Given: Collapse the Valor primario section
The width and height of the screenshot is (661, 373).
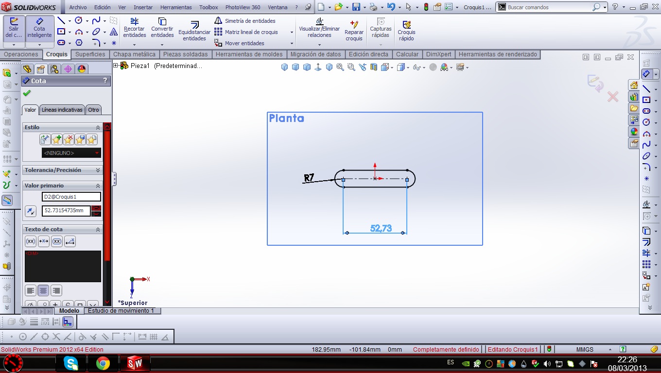Looking at the screenshot, I should pos(98,186).
